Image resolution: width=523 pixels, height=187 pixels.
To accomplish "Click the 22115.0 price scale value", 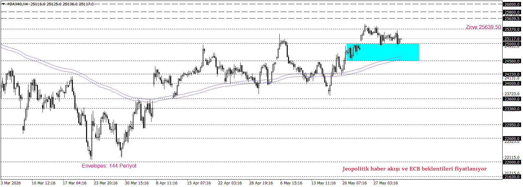I will click(512, 158).
